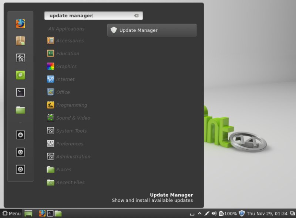Open the battery 100% indicator
This screenshot has width=296, height=218.
(228, 213)
